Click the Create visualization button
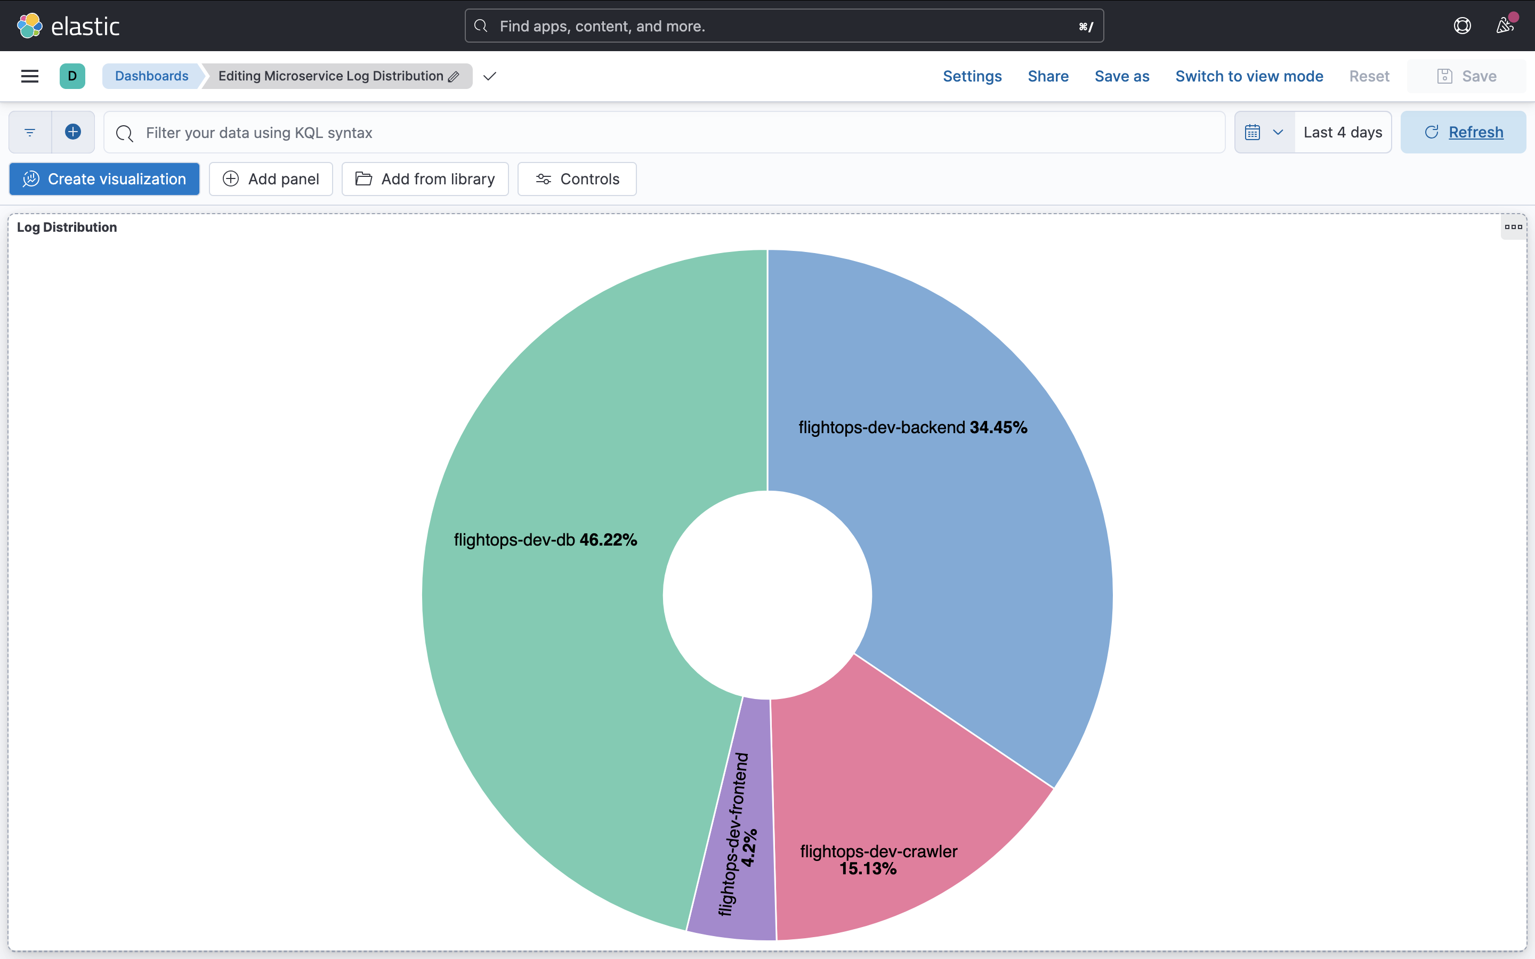Viewport: 1535px width, 959px height. 104,179
